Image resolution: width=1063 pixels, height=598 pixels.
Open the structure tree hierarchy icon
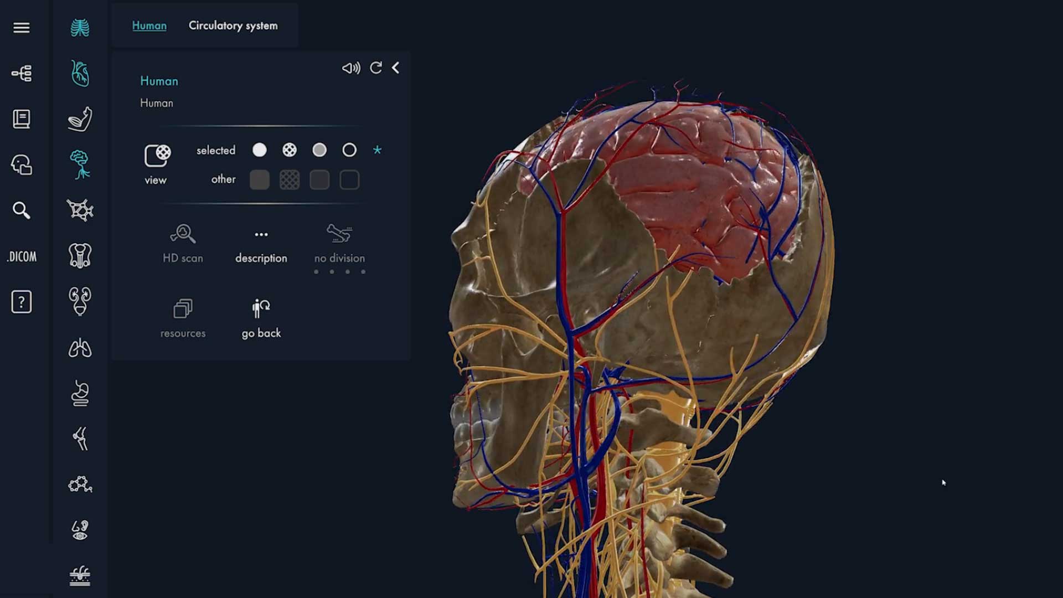(x=22, y=73)
